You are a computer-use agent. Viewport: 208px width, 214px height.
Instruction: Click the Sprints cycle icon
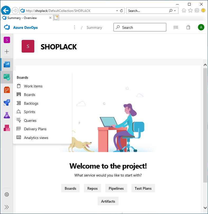(x=19, y=111)
